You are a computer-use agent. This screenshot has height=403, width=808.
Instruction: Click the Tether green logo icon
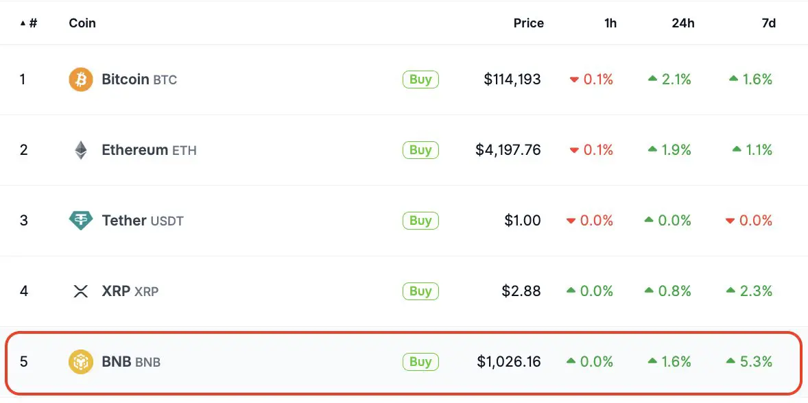click(x=81, y=220)
